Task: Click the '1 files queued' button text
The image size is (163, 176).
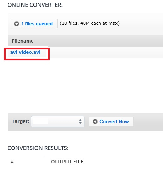Action: pos(37,24)
